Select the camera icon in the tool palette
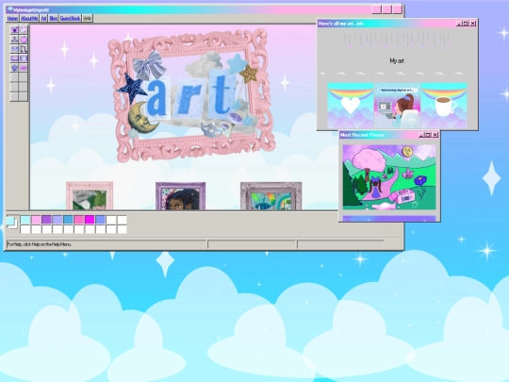509x382 pixels. 14,30
